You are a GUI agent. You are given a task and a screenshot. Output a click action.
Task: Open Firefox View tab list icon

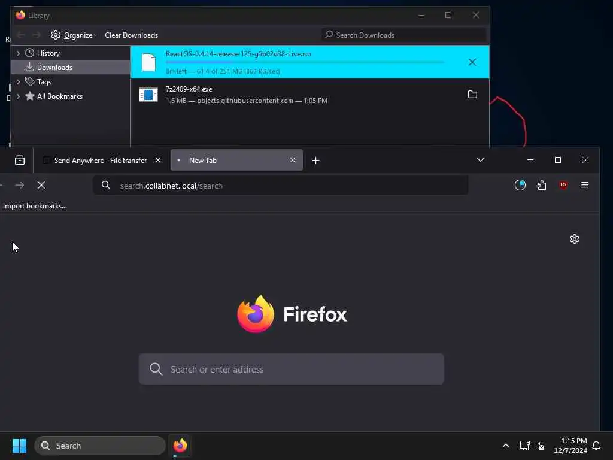pyautogui.click(x=20, y=160)
